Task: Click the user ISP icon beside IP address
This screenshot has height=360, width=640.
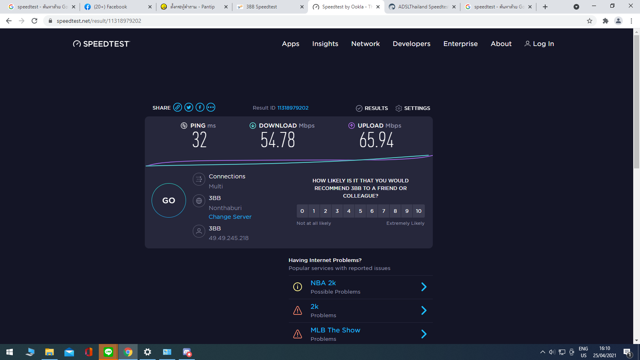Action: click(x=199, y=231)
